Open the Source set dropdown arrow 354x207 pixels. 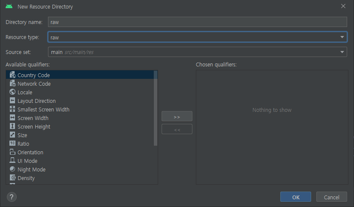tap(342, 52)
